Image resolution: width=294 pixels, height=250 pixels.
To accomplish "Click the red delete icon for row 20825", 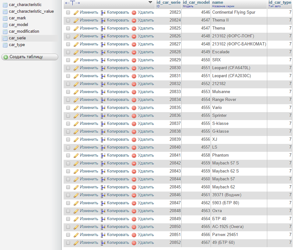I will pos(134,29).
